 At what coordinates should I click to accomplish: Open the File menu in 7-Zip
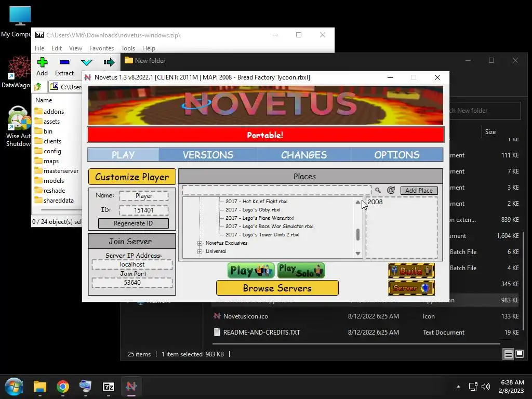point(39,48)
